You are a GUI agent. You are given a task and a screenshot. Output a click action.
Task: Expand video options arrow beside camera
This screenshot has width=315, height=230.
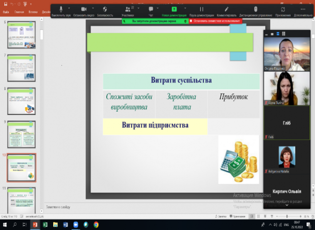tap(93, 8)
